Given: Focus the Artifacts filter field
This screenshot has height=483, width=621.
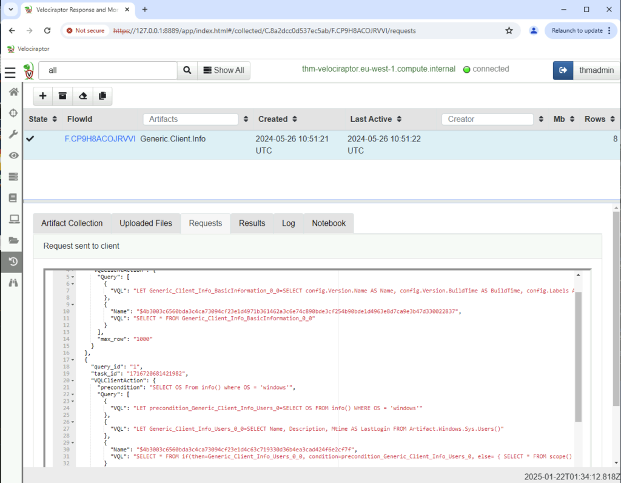Looking at the screenshot, I should pos(190,120).
